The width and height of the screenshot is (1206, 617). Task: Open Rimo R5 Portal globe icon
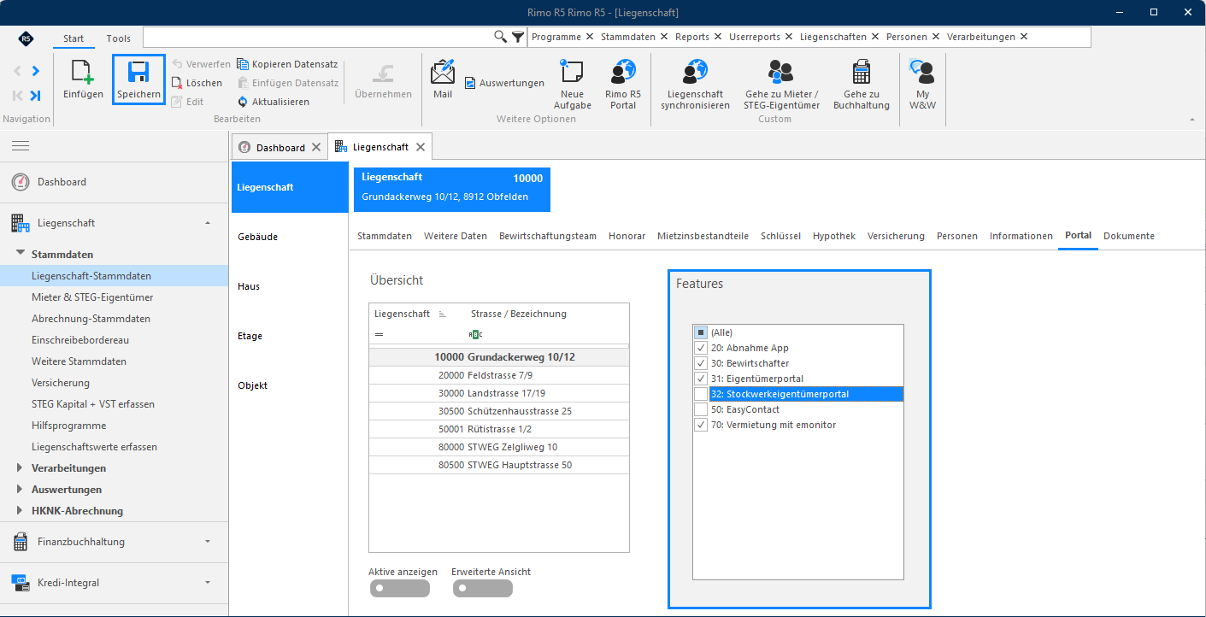pyautogui.click(x=623, y=72)
